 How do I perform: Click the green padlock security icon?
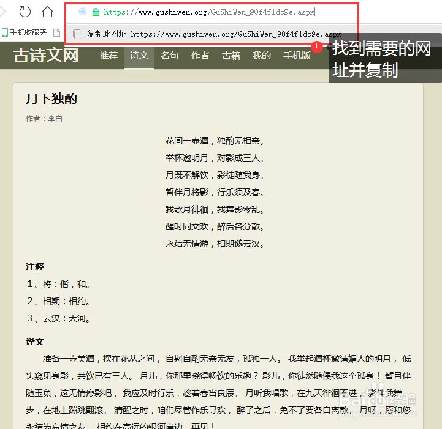coord(96,12)
